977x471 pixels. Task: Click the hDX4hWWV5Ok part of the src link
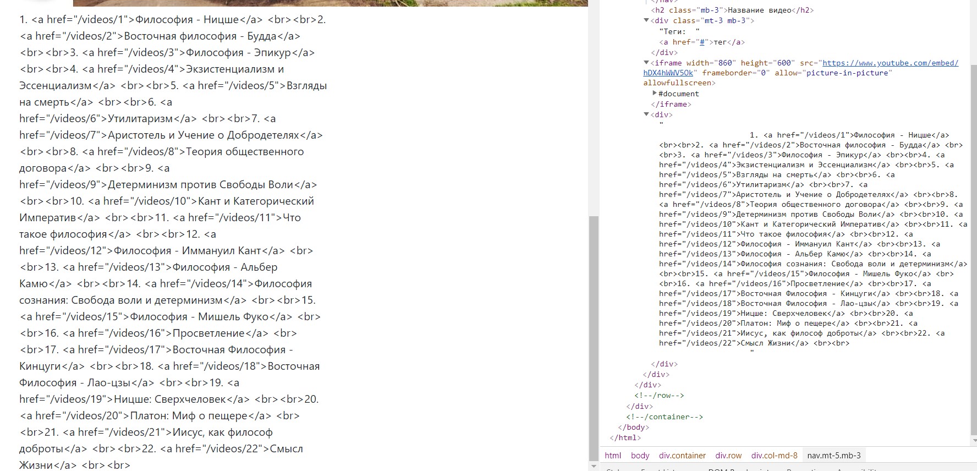pos(668,73)
